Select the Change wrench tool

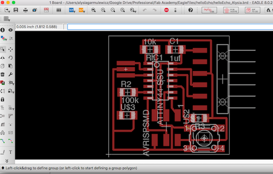click(10, 74)
